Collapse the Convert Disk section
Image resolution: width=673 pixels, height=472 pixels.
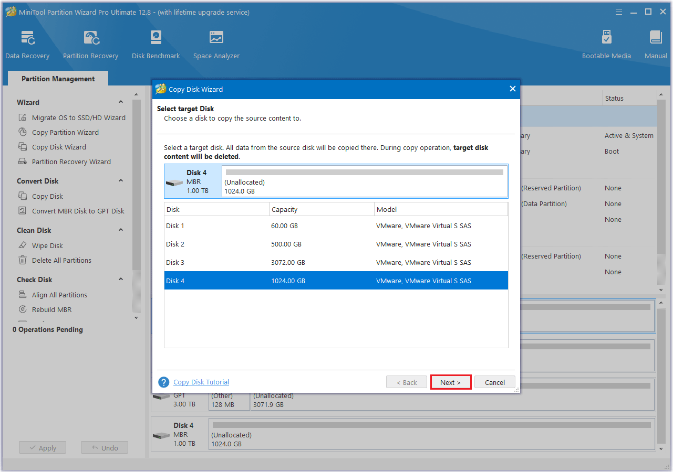pyautogui.click(x=121, y=181)
